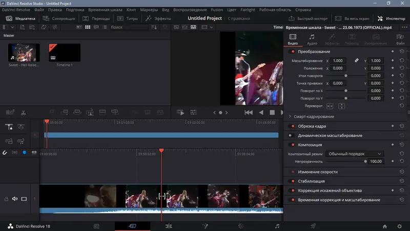Click the Непрозрачность opacity slider handle
410x231 pixels.
pos(365,161)
